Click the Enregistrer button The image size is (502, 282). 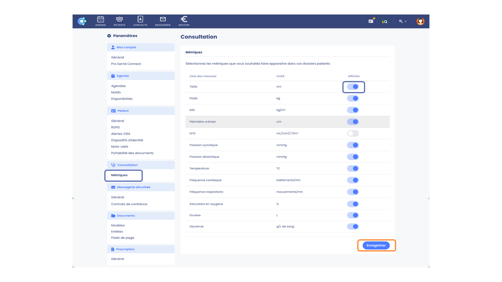(x=376, y=245)
